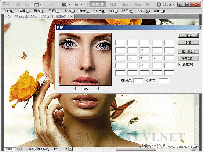Click the bottom-right empty matrix field
Image resolution: width=203 pixels, height=152 pixels.
click(x=169, y=73)
